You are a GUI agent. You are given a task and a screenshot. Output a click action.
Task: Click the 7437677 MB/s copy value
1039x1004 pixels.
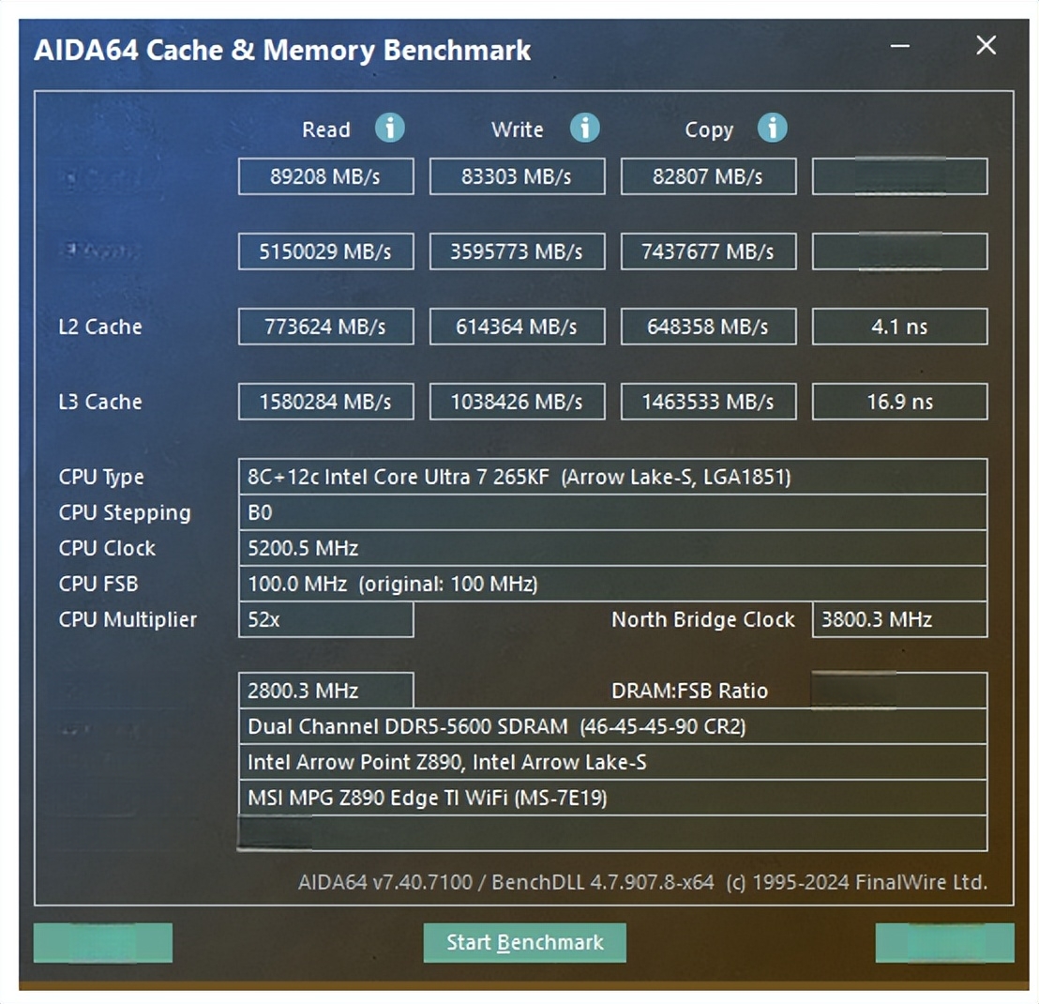[708, 251]
